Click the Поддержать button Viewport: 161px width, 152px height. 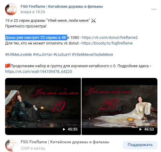pyautogui.click(x=140, y=145)
